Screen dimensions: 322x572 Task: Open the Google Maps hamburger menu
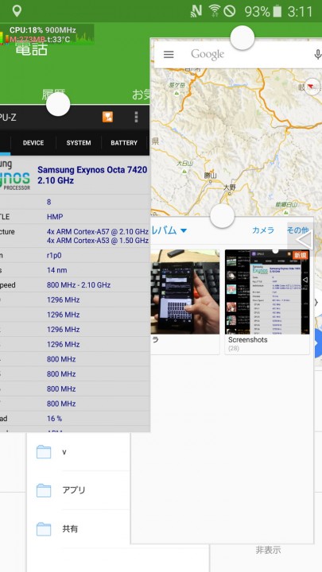tap(169, 54)
